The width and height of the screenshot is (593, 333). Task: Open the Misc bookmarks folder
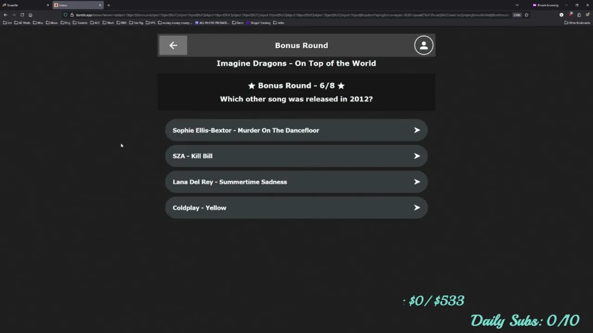pos(38,23)
